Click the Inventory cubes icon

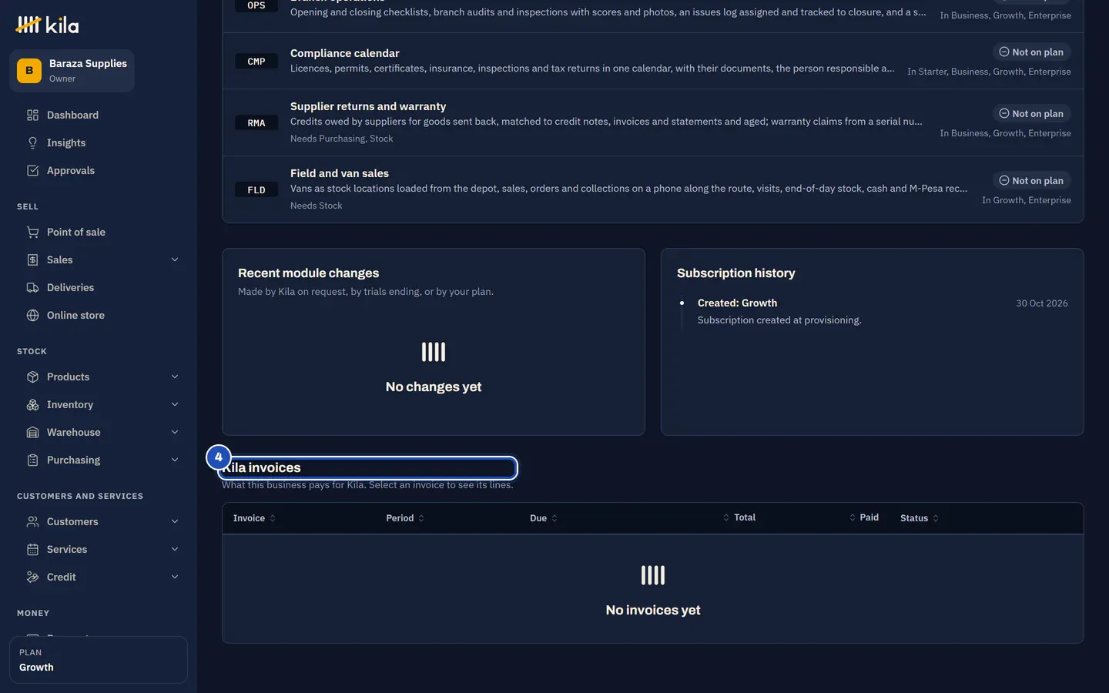click(32, 405)
